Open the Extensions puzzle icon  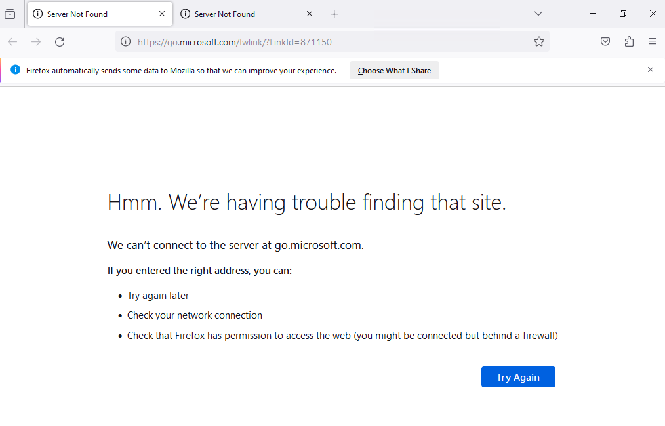coord(629,42)
